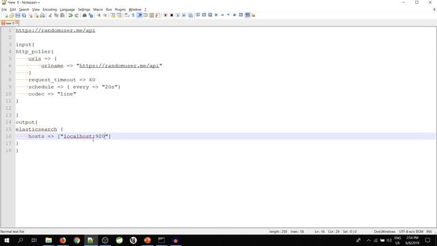Click the quoted URL on line 6
The width and height of the screenshot is (437, 246).
(x=119, y=66)
